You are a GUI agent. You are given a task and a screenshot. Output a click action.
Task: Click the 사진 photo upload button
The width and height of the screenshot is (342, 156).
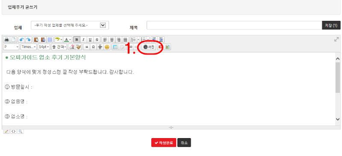pos(149,47)
